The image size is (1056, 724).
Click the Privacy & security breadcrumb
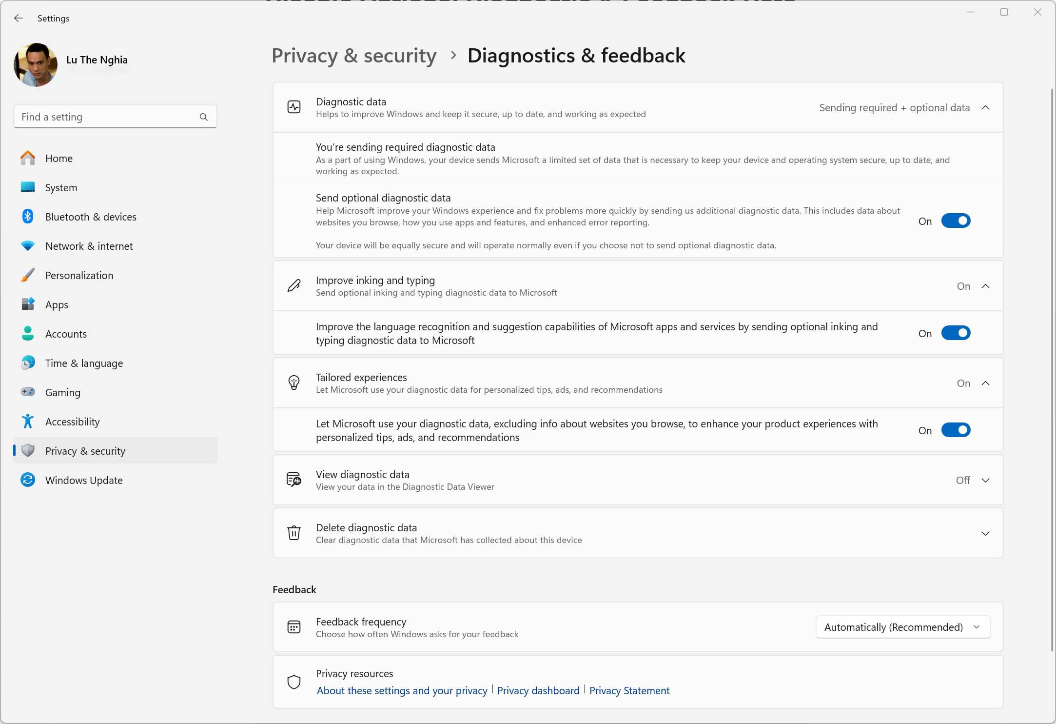tap(354, 56)
